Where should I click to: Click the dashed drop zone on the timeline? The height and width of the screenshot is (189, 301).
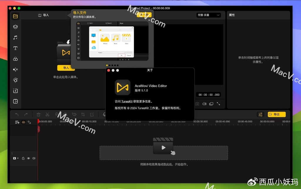click(x=164, y=153)
